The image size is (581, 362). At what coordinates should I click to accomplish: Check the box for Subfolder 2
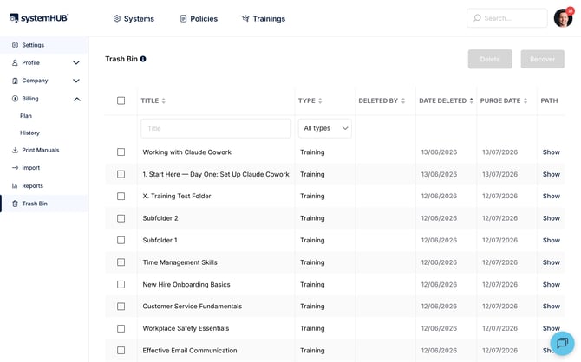[x=121, y=218]
